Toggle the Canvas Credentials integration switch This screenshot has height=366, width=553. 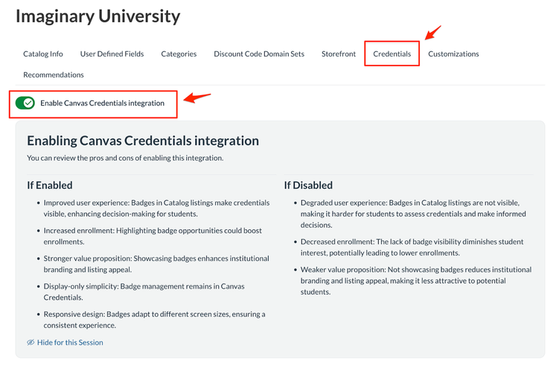pyautogui.click(x=25, y=103)
